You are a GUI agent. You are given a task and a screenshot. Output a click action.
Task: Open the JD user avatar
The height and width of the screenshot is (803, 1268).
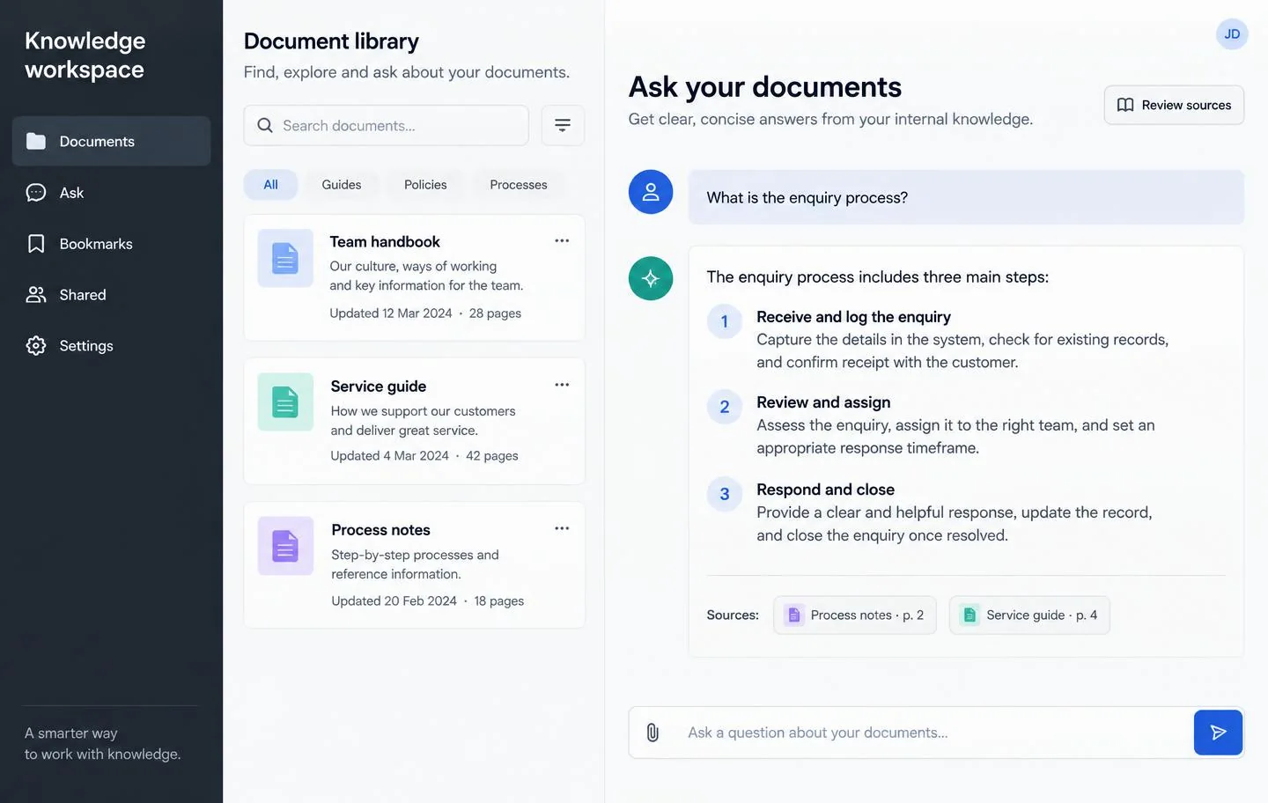tap(1232, 34)
